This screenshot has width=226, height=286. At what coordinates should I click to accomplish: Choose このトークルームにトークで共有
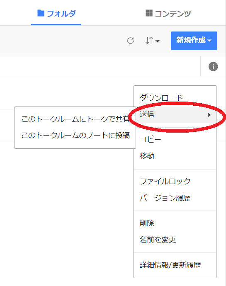click(x=75, y=119)
